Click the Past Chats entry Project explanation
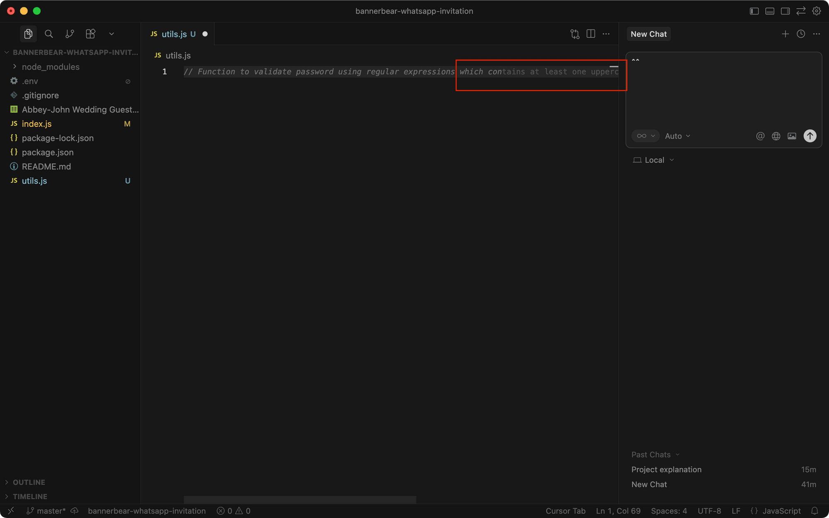The image size is (829, 518). click(666, 469)
